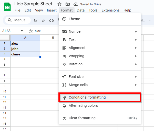Choose Conditional formatting menu entry
The height and width of the screenshot is (131, 154).
point(100,97)
